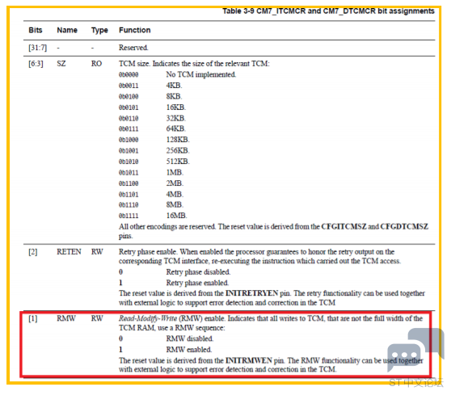
Task: Click the RW type cell in RETEN row
Action: coord(97,252)
